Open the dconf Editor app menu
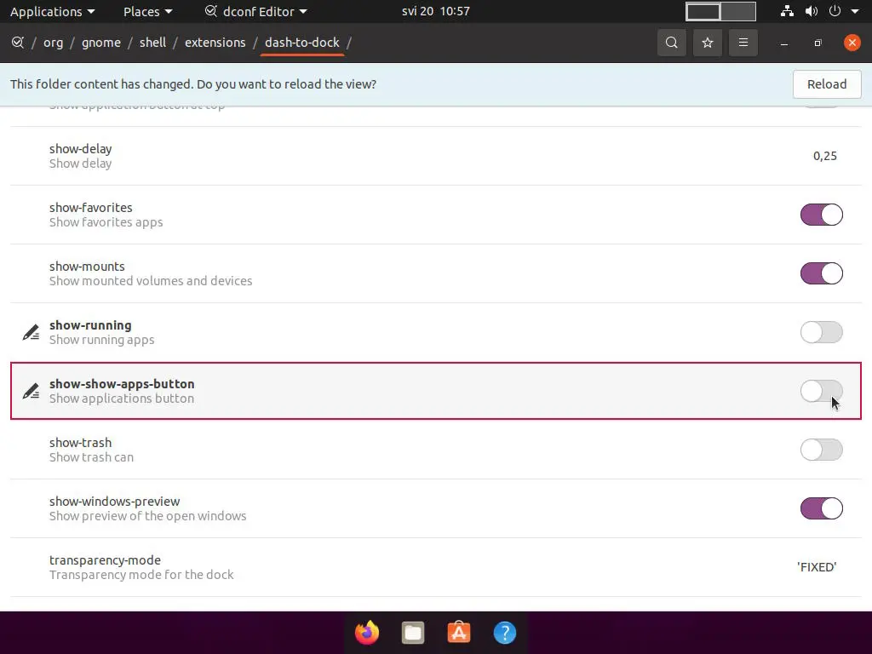872x654 pixels. pyautogui.click(x=255, y=11)
